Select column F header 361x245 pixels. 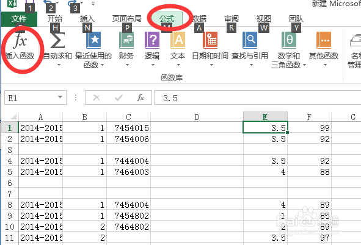309,117
